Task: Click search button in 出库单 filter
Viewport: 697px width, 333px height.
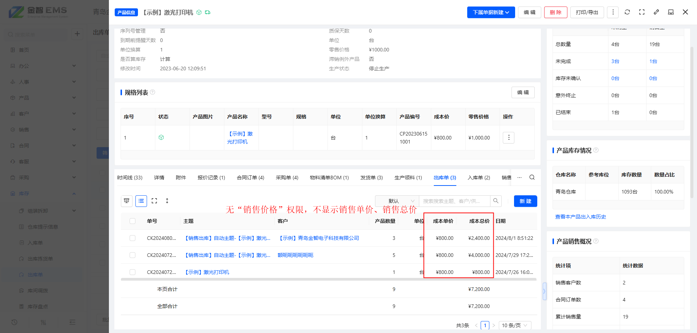Action: [496, 201]
